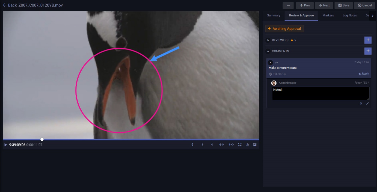Click the 'Today 15:31' reply timestamp
The width and height of the screenshot is (377, 192).
click(x=361, y=83)
